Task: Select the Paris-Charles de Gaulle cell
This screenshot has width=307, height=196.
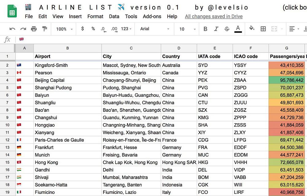Action: (68, 140)
